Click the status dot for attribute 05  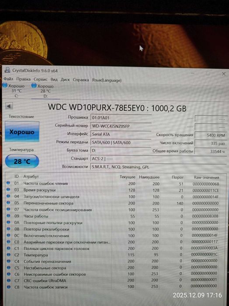click(8, 203)
